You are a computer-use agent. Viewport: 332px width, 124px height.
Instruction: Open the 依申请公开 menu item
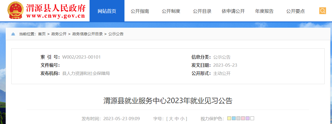(233, 11)
